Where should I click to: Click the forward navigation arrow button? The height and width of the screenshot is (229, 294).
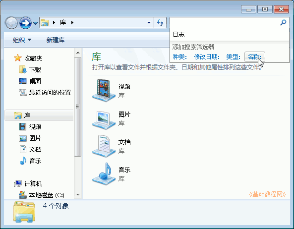coord(25,23)
